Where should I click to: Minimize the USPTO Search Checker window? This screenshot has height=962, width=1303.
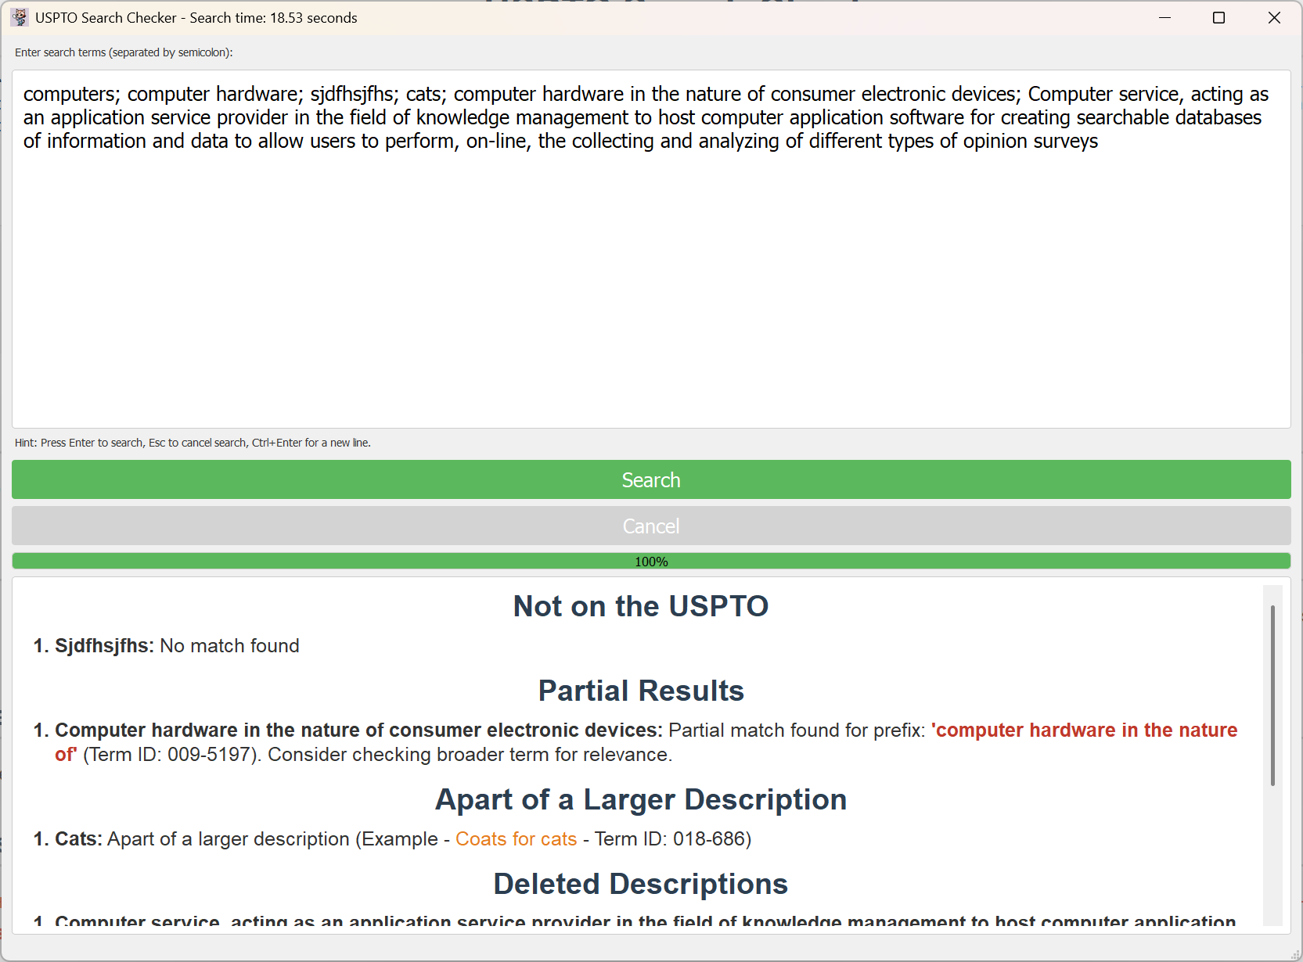pos(1164,17)
